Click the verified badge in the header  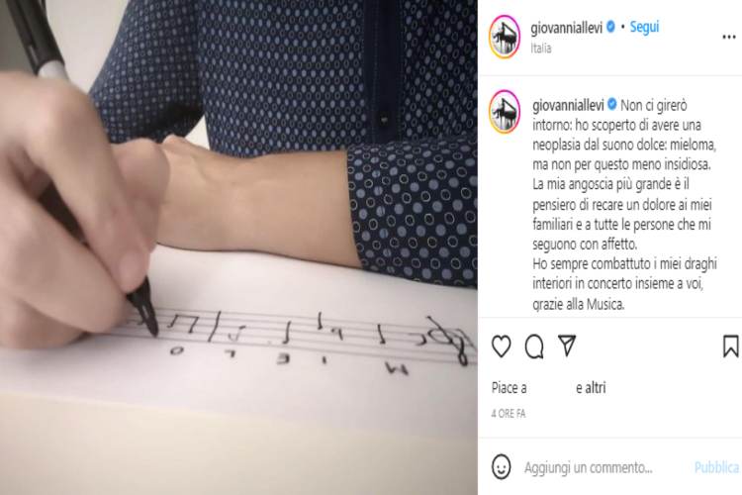610,27
